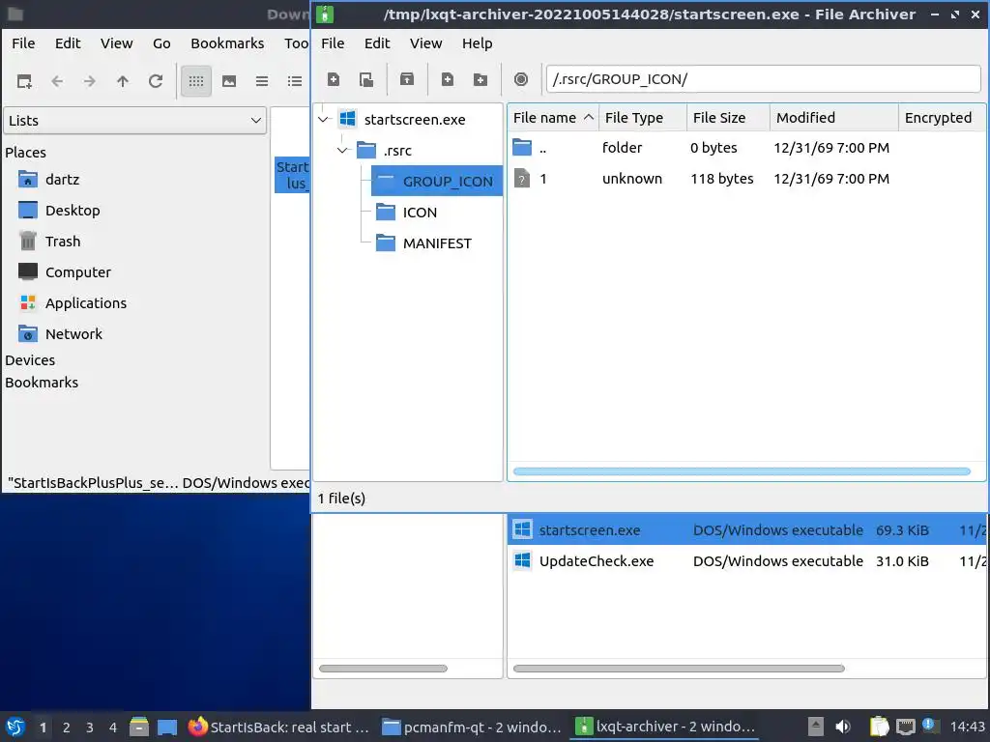This screenshot has height=742, width=990.
Task: Sort by File Size column
Action: click(x=729, y=118)
